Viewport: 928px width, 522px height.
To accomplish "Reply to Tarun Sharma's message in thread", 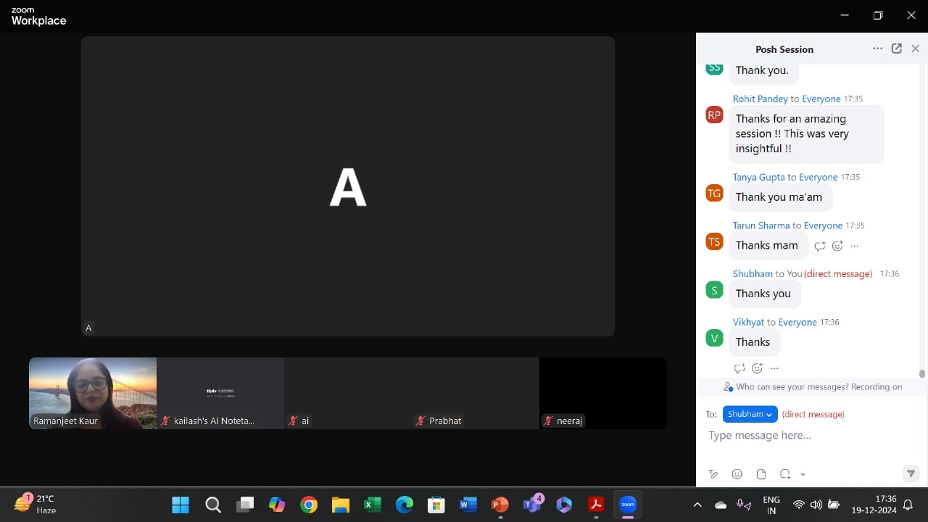I will (x=820, y=246).
